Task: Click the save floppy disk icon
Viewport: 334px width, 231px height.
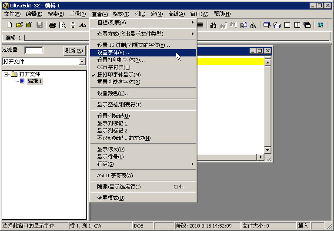Action: tap(40, 25)
